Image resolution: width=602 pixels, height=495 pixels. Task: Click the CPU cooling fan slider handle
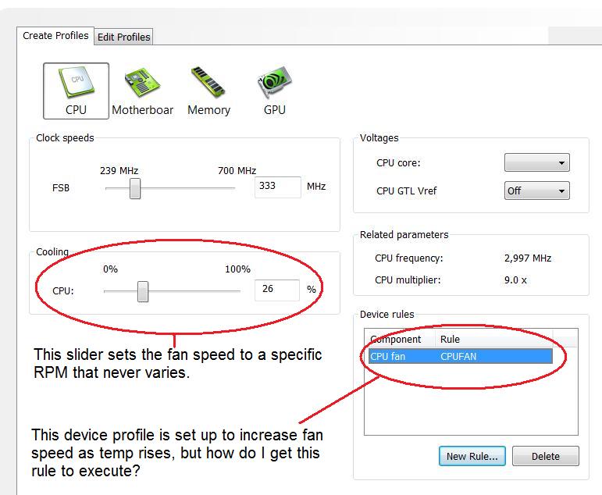point(143,291)
